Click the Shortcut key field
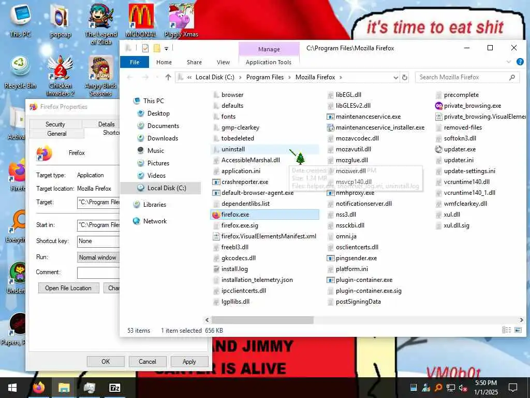530x398 pixels. pos(98,241)
